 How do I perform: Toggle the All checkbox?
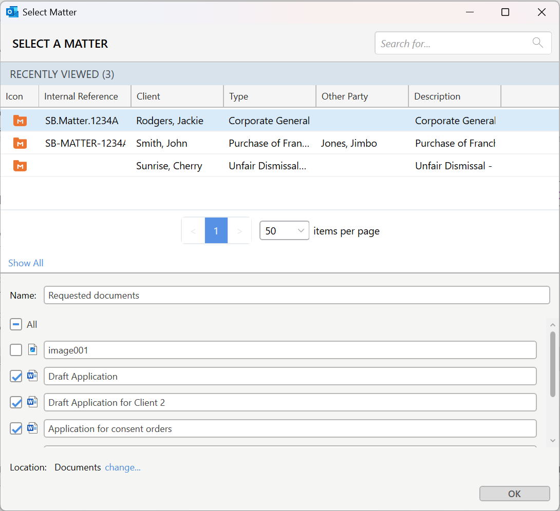tap(16, 324)
